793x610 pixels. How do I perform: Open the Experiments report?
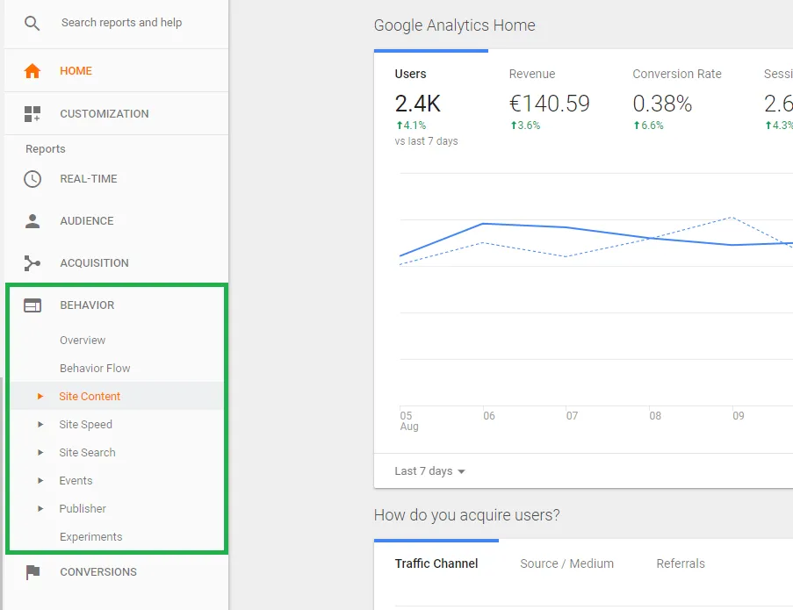click(x=91, y=537)
